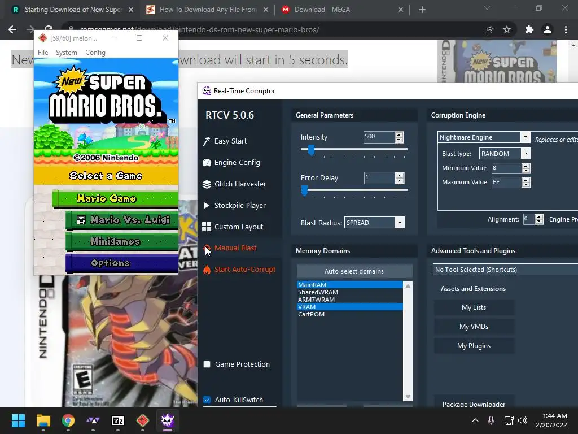Open melonDS System menu
This screenshot has height=434, width=578.
[x=67, y=53]
